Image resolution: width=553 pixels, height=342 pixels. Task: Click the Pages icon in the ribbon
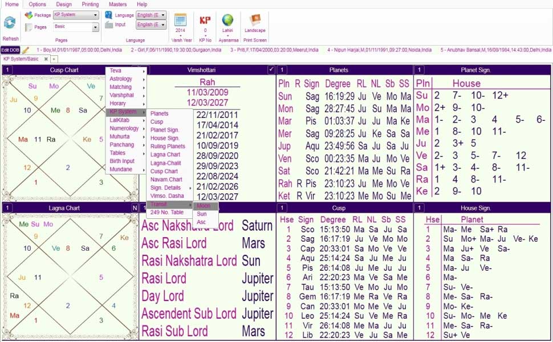29,26
